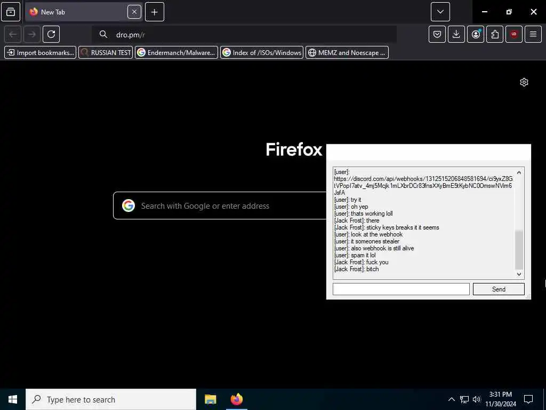Click the discord webhook URL text in chat
546x410 pixels.
[x=423, y=185]
